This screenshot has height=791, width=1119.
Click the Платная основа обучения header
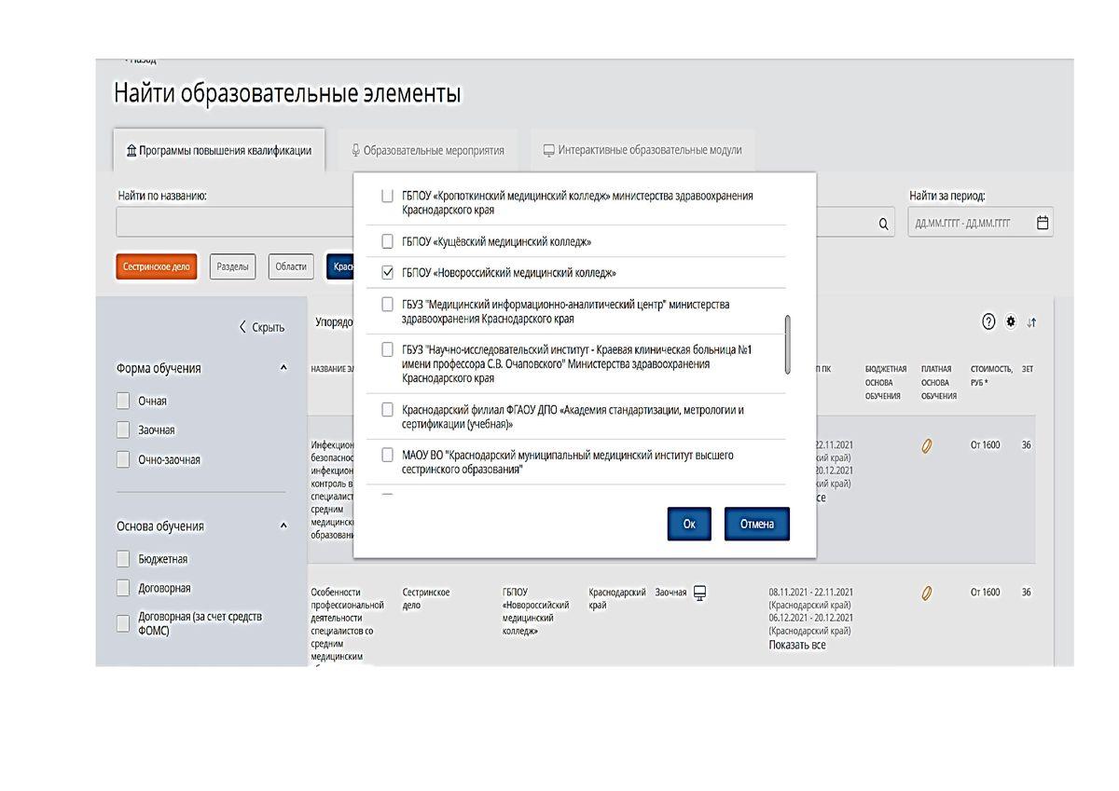click(x=937, y=382)
